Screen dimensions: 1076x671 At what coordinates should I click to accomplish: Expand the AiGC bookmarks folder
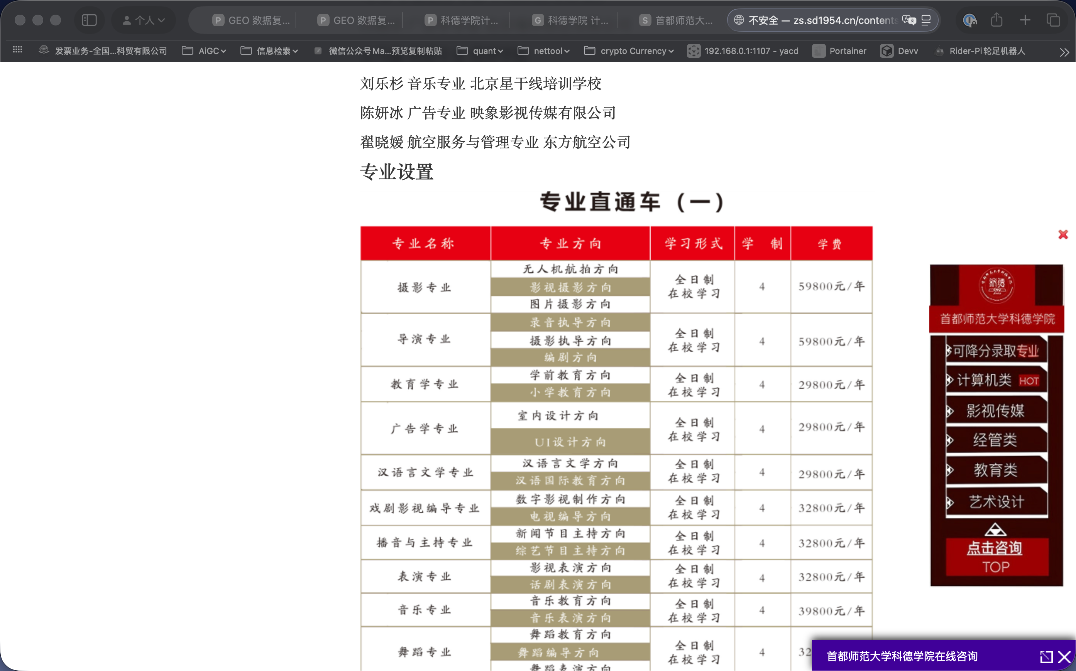pyautogui.click(x=204, y=51)
